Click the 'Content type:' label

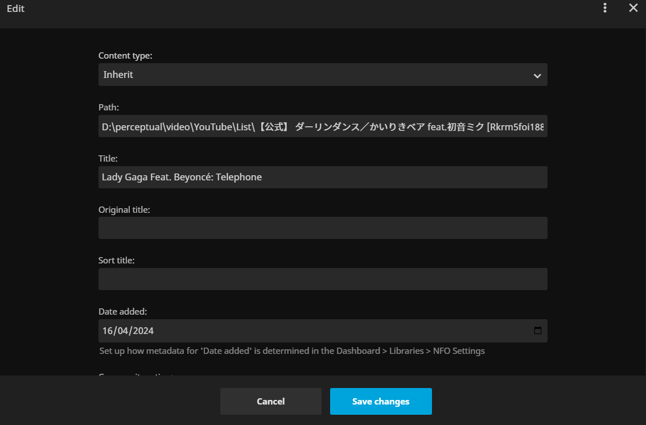(x=125, y=56)
